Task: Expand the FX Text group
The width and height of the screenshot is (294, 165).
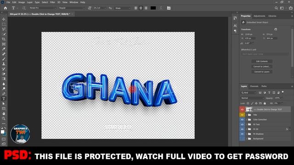Action: pyautogui.click(x=247, y=124)
